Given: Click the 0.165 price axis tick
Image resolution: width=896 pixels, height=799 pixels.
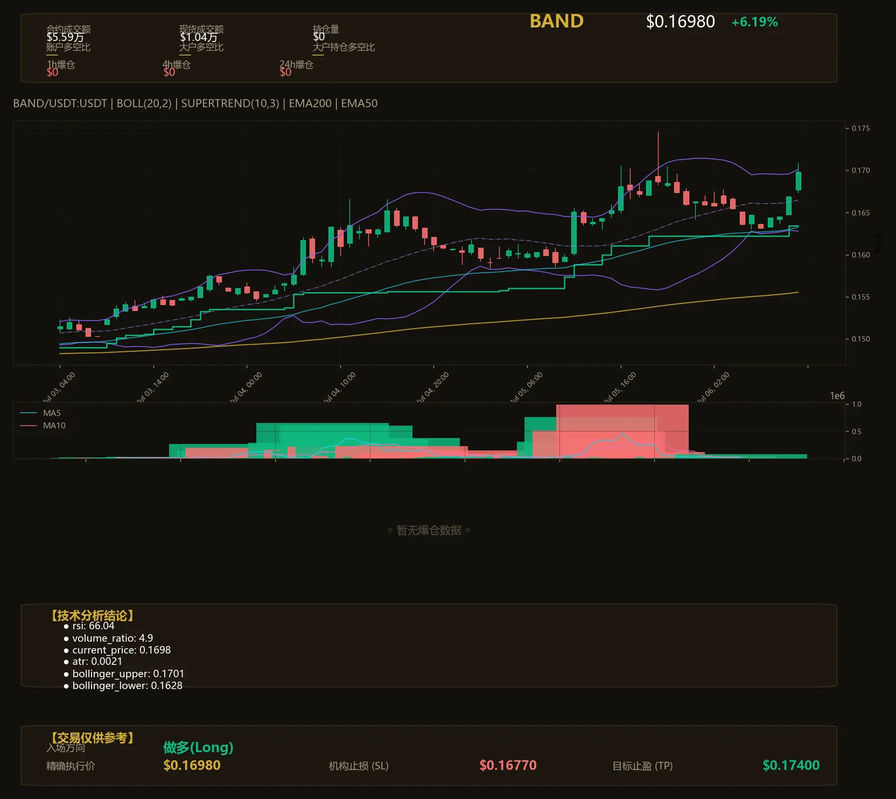Looking at the screenshot, I should tap(860, 213).
